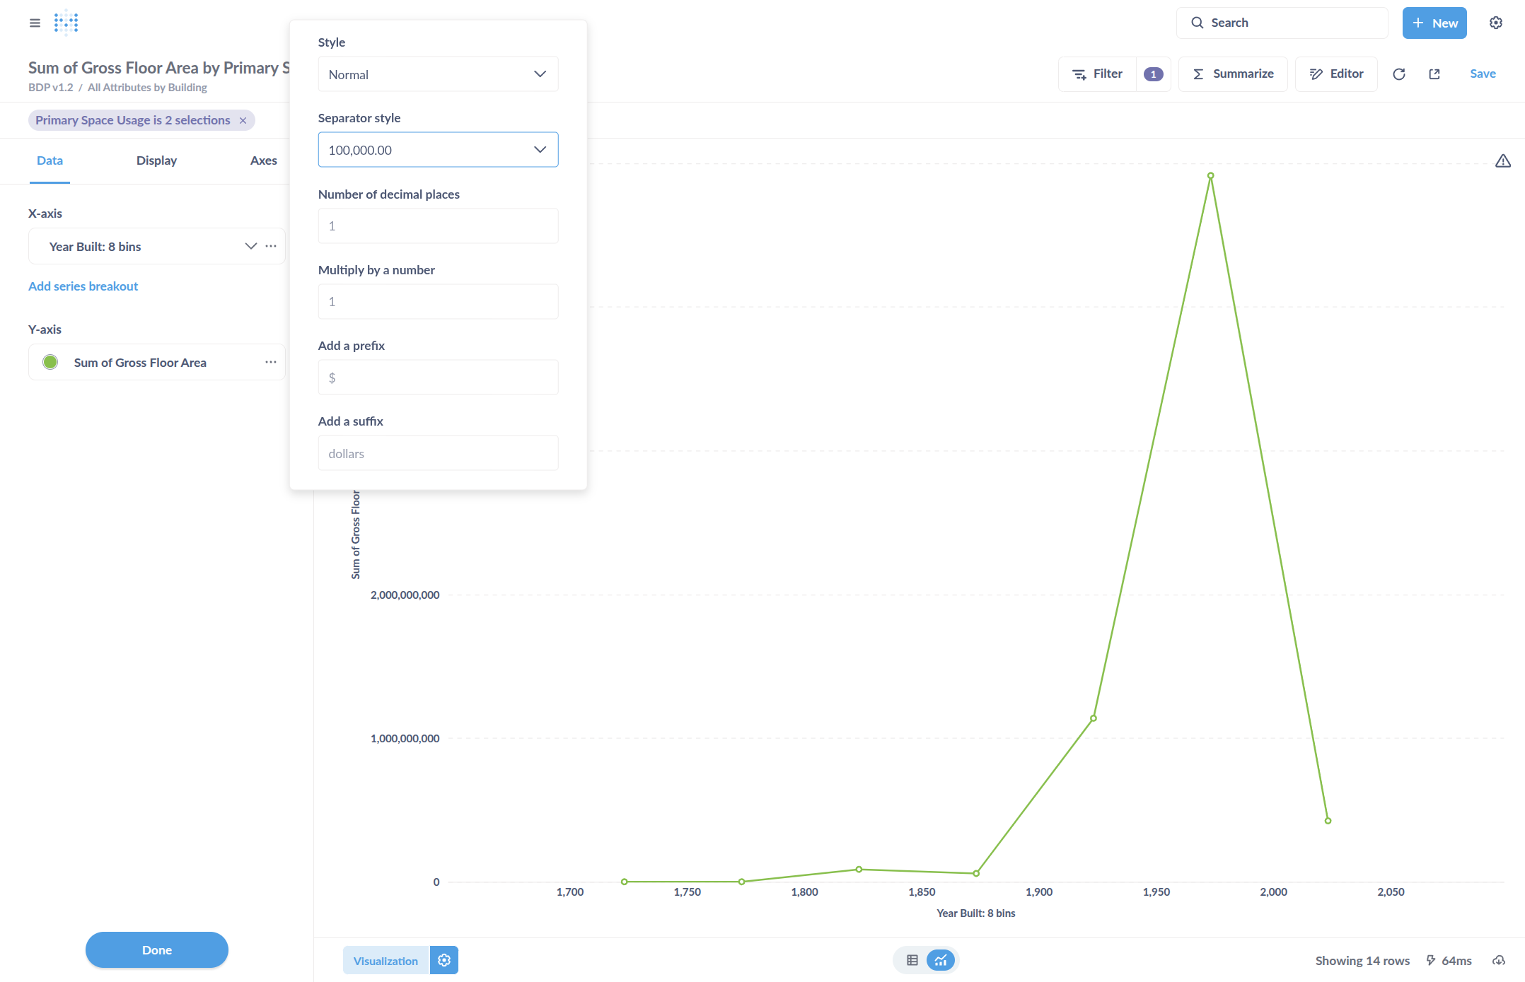The width and height of the screenshot is (1525, 982).
Task: Click the open-in-new-window share icon
Action: pyautogui.click(x=1434, y=74)
